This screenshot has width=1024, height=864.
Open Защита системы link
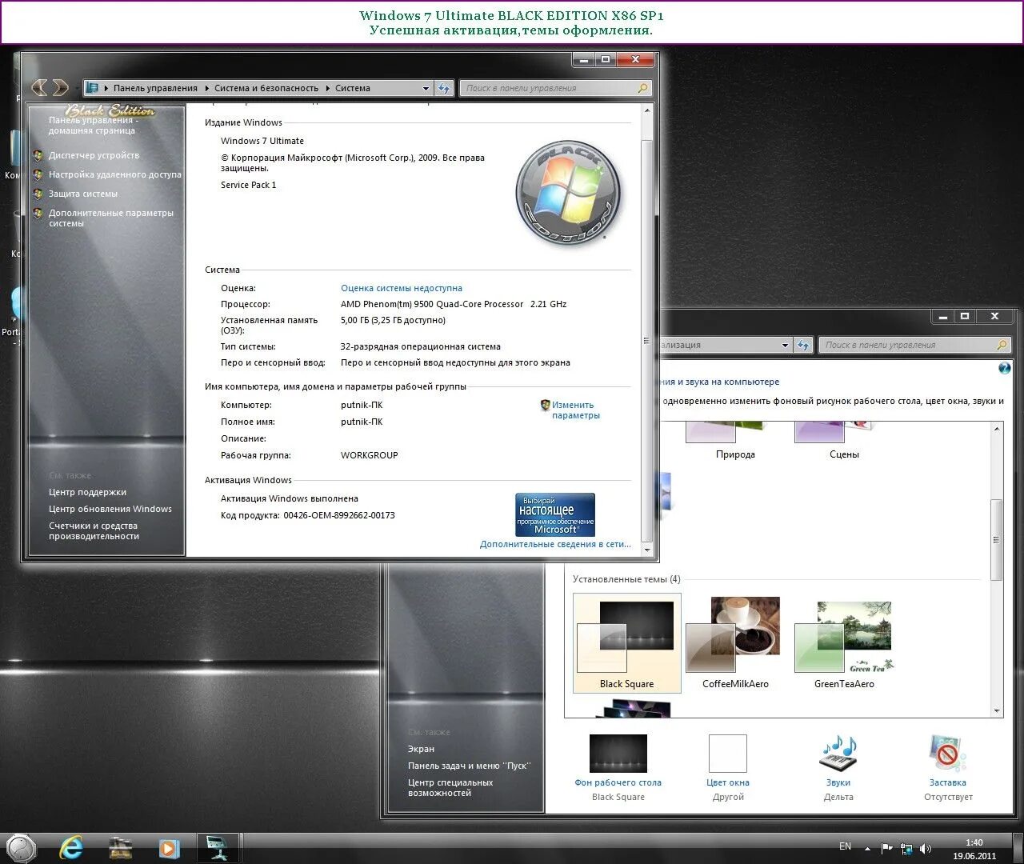point(82,194)
